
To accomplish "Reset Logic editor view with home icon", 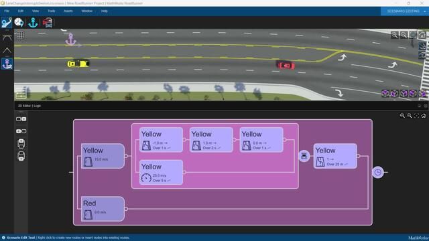I will tap(424, 116).
